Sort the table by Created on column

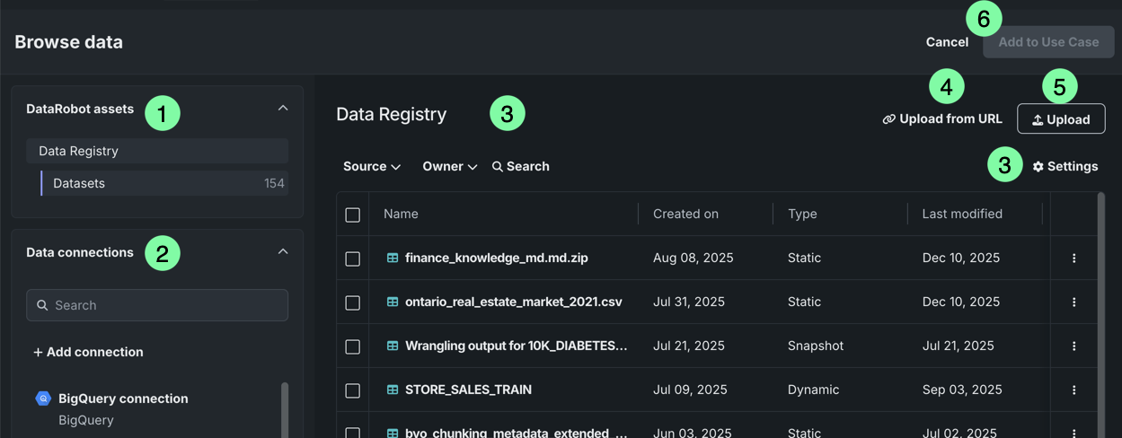pyautogui.click(x=685, y=214)
